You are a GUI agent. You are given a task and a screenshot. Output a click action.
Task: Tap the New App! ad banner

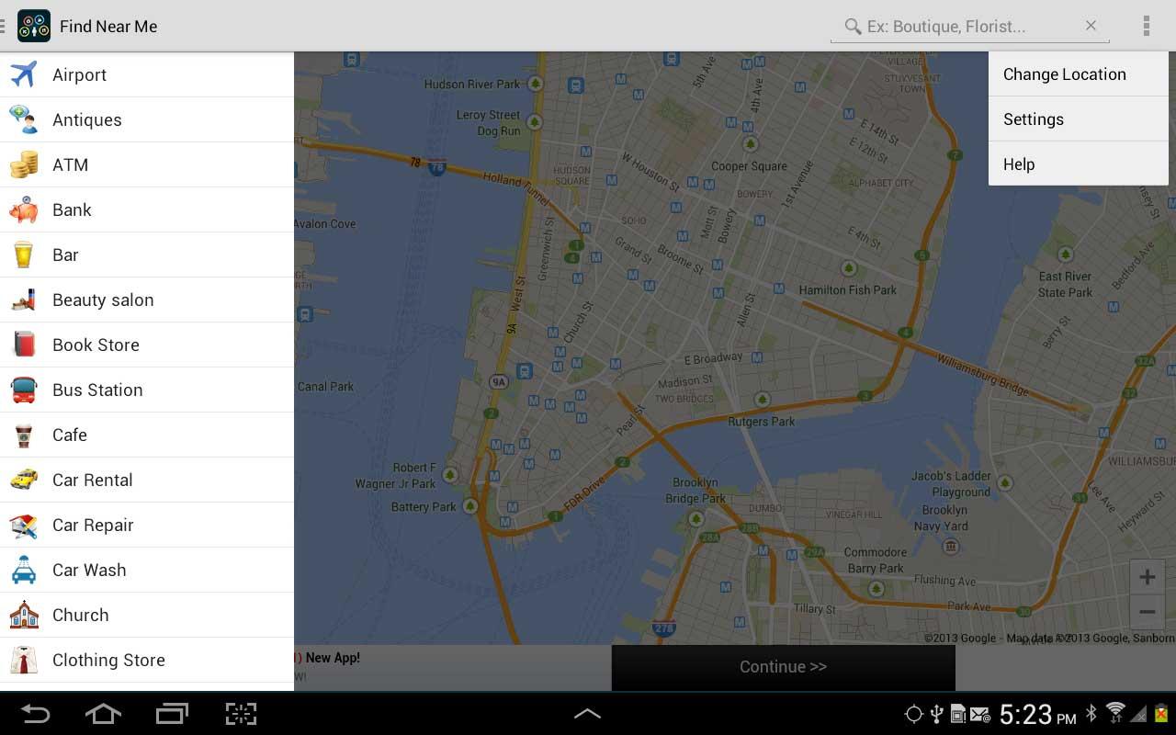coord(453,667)
